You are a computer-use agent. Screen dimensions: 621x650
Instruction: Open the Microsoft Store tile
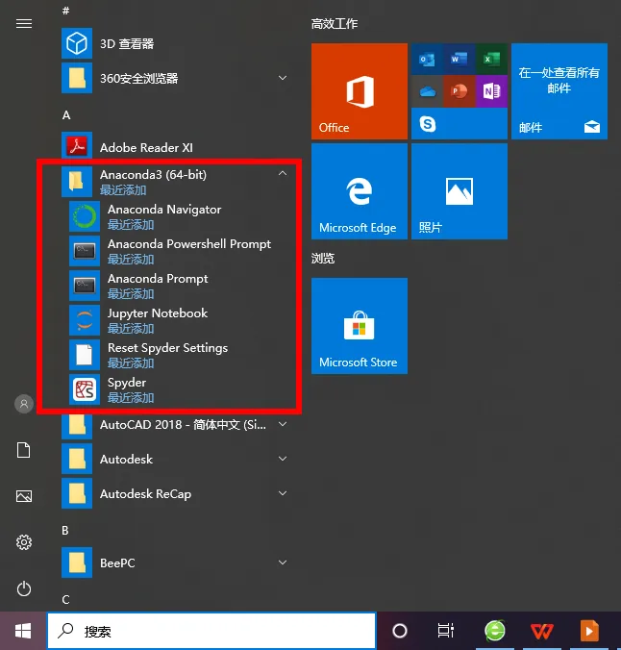click(x=360, y=326)
